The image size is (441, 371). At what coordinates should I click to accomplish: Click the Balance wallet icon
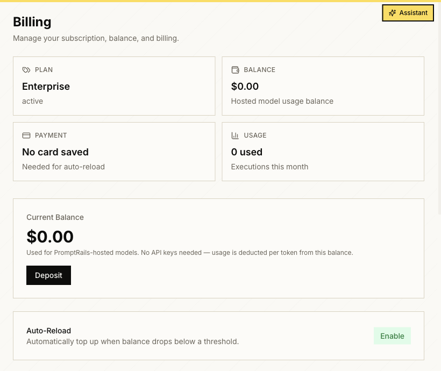[235, 70]
